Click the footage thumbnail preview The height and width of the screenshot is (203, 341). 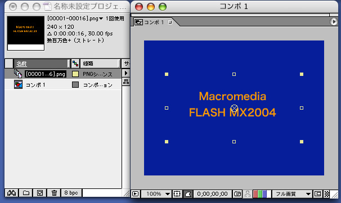tap(26, 33)
